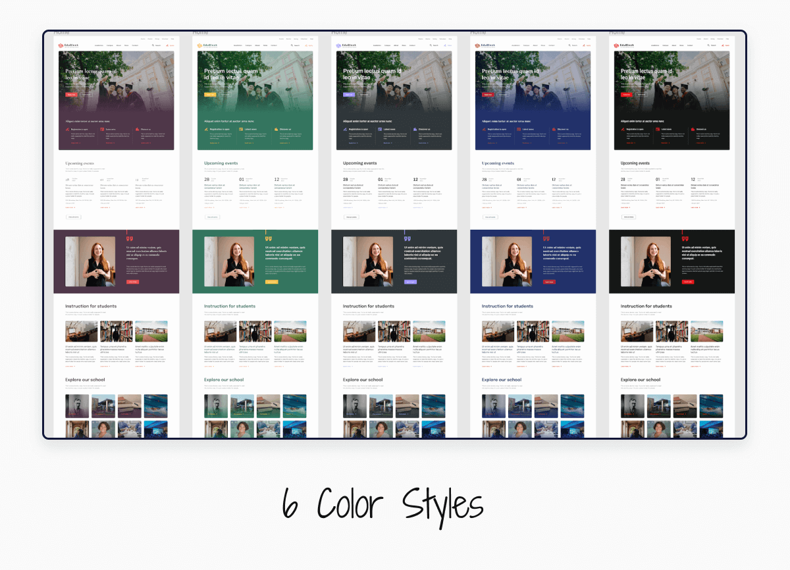
Task: Click 'Upcoming events' heading in green mockup
Action: click(x=221, y=163)
